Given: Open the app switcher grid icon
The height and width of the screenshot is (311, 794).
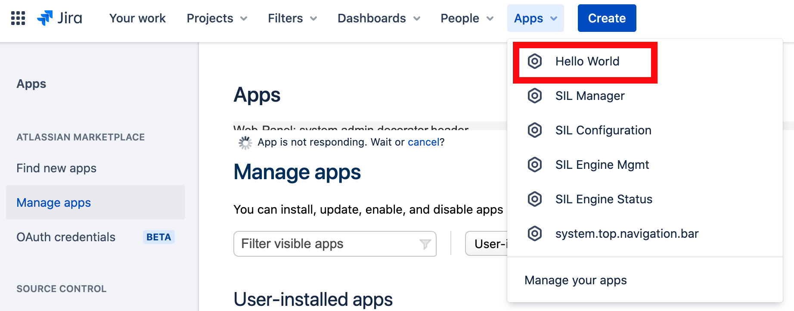Looking at the screenshot, I should pyautogui.click(x=18, y=18).
